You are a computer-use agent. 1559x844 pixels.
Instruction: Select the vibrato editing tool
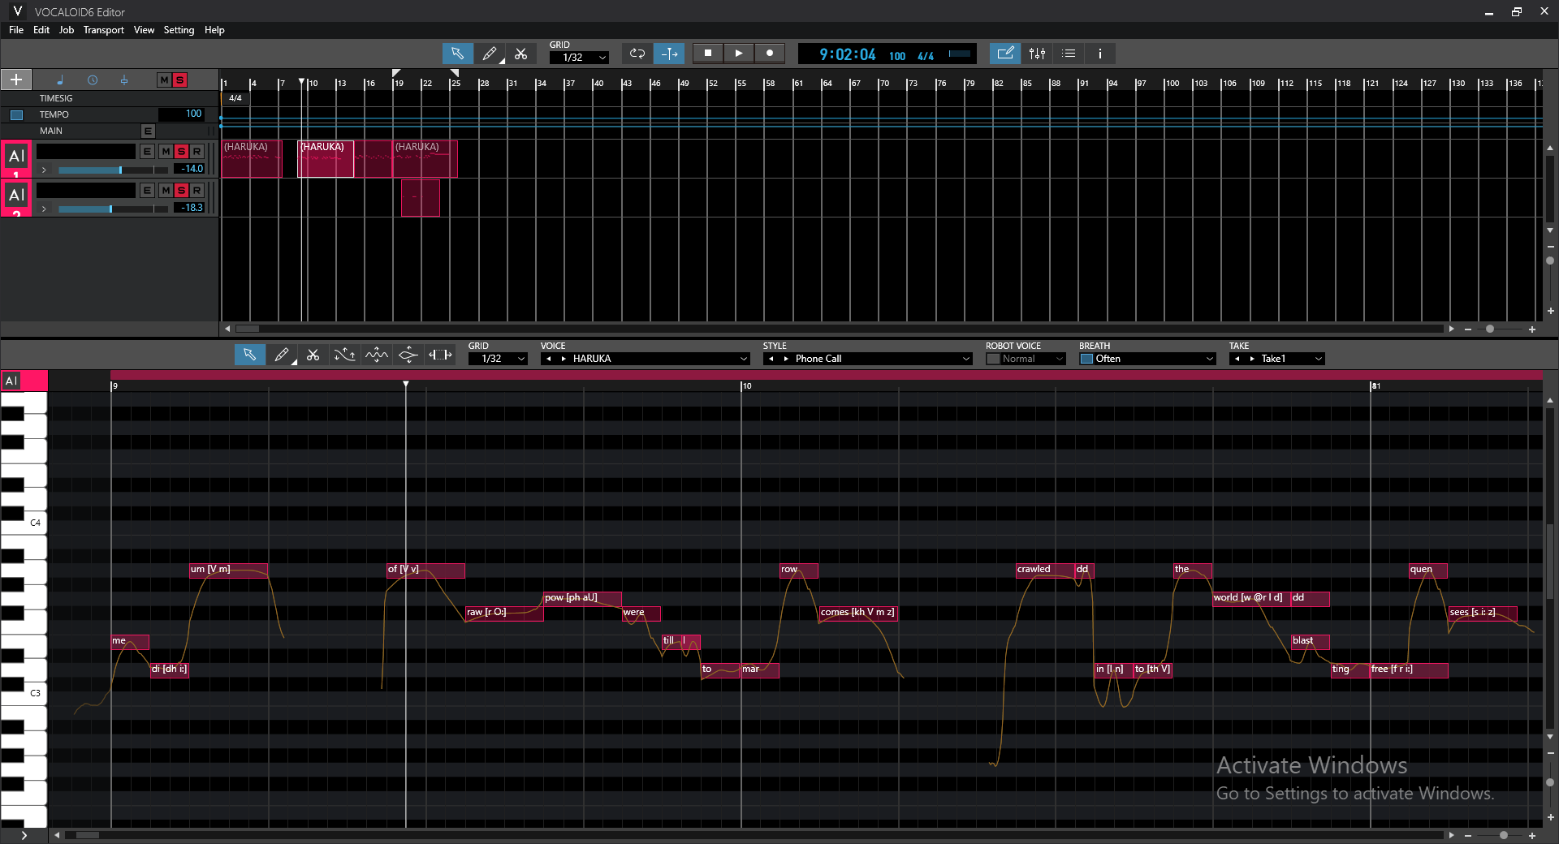coord(376,355)
